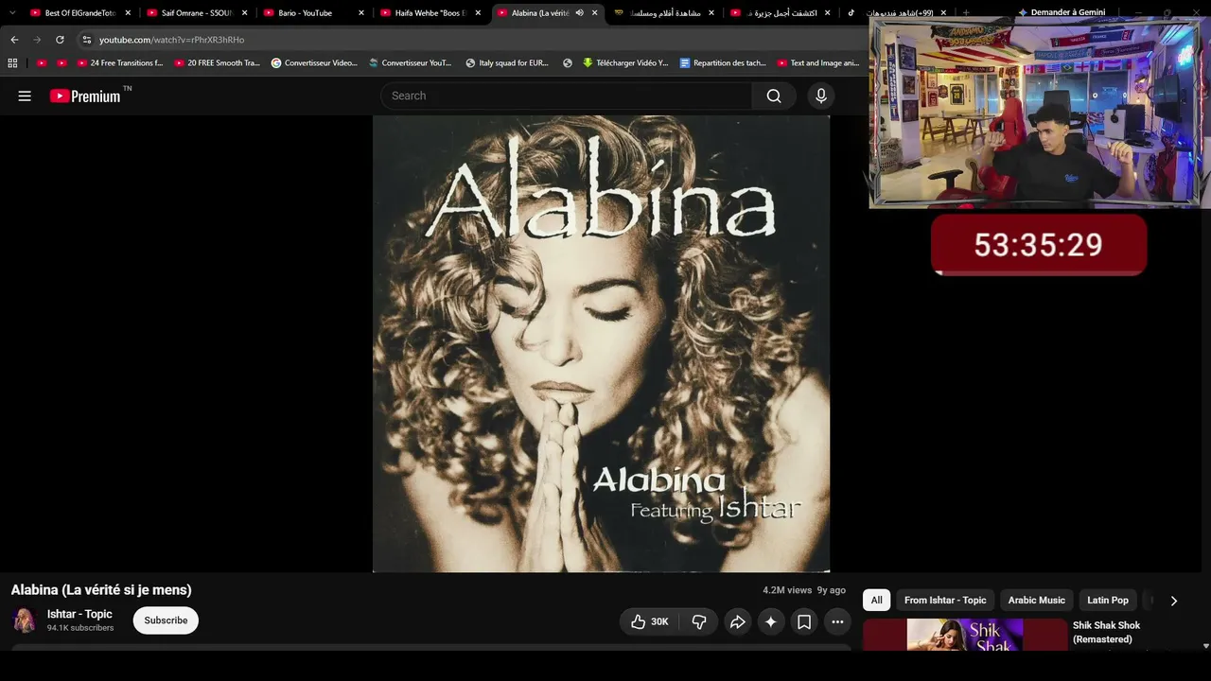Image resolution: width=1211 pixels, height=681 pixels.
Task: Switch to the اكتشفت أجمل جزيرة tab
Action: coord(781,13)
